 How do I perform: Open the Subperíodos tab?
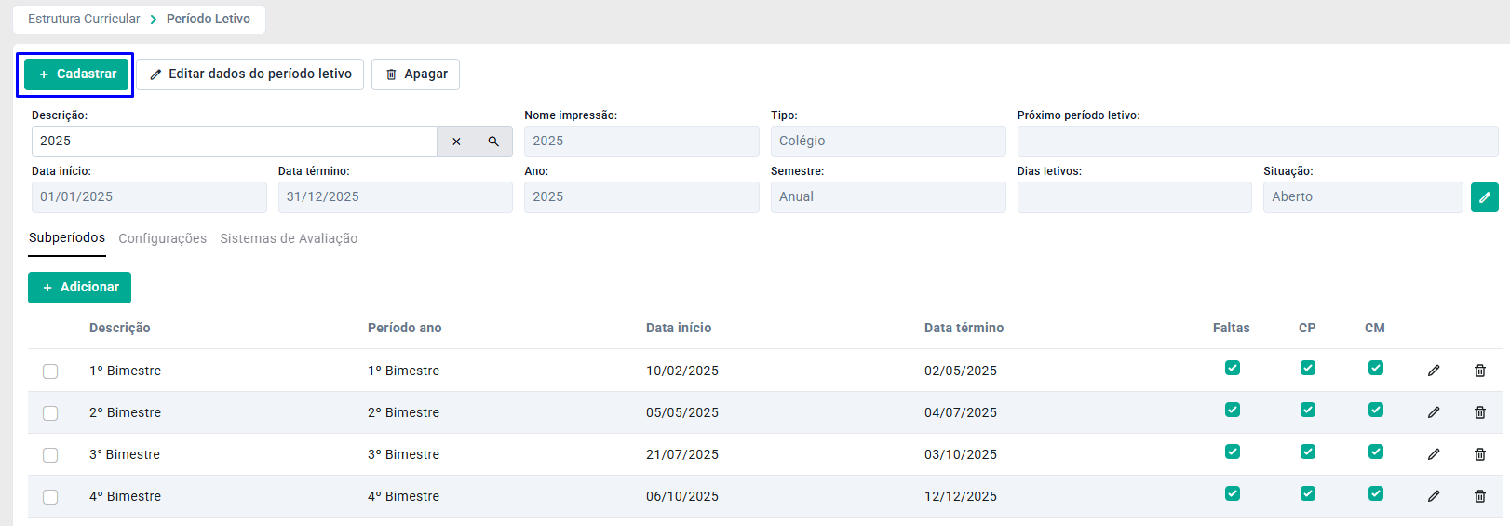point(67,238)
